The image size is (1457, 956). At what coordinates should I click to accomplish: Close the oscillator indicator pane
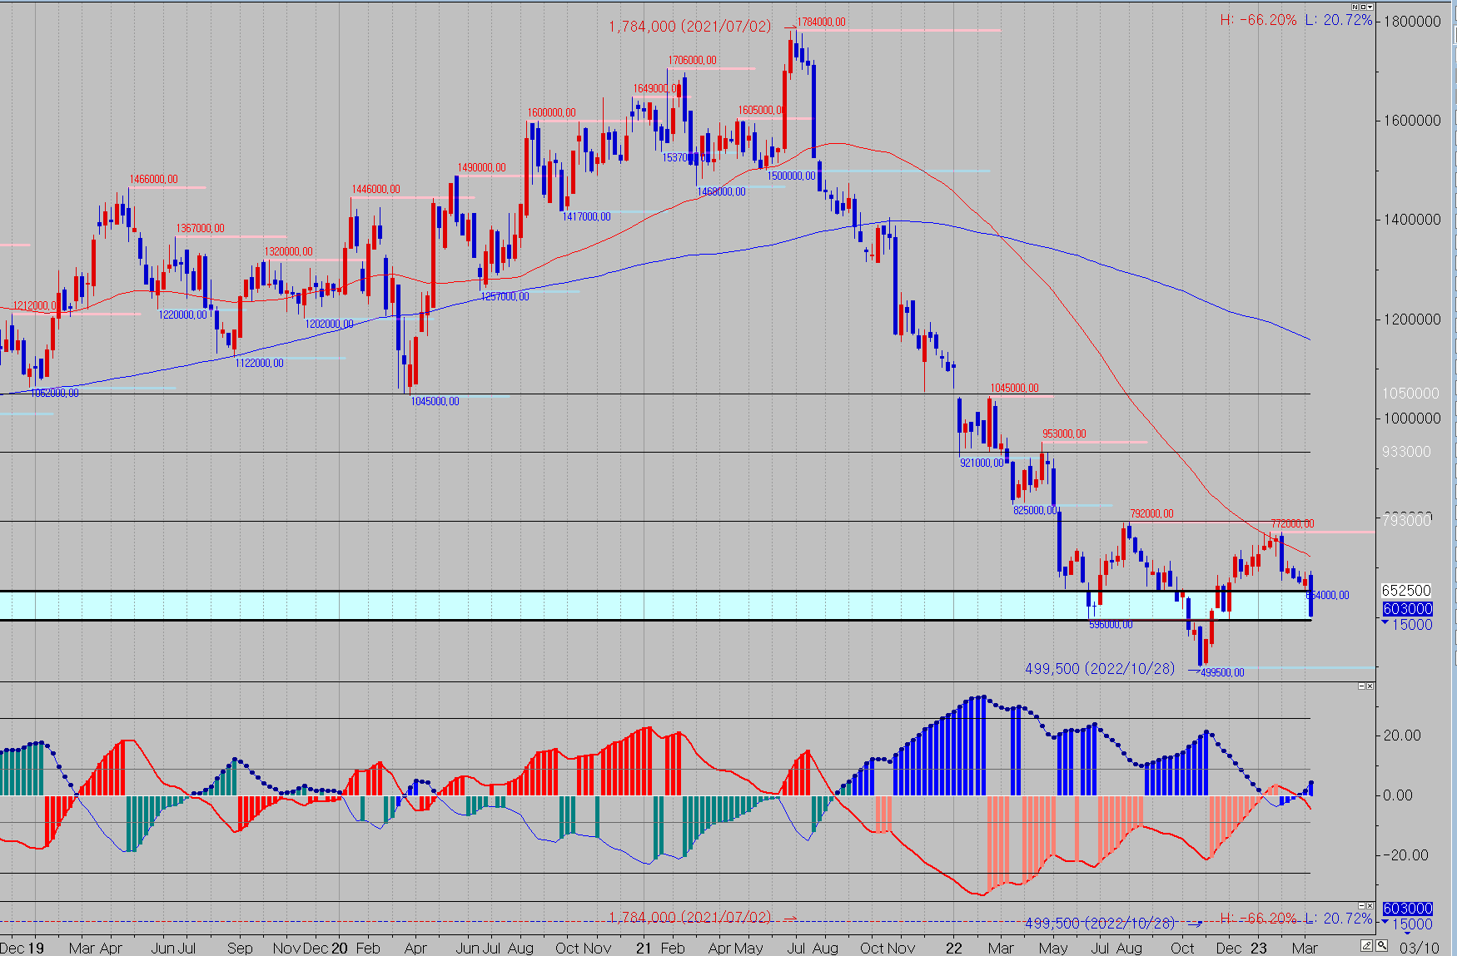(1370, 686)
